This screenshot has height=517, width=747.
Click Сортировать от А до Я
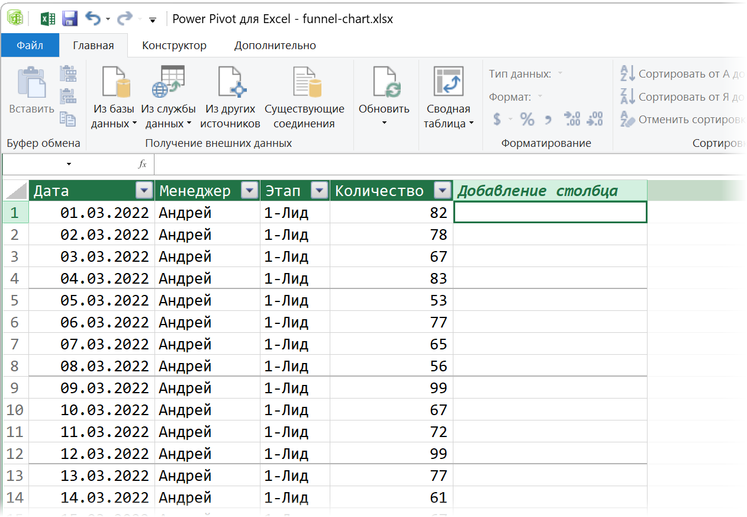pos(682,74)
